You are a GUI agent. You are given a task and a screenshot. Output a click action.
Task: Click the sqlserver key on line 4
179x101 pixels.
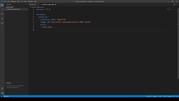(43, 17)
